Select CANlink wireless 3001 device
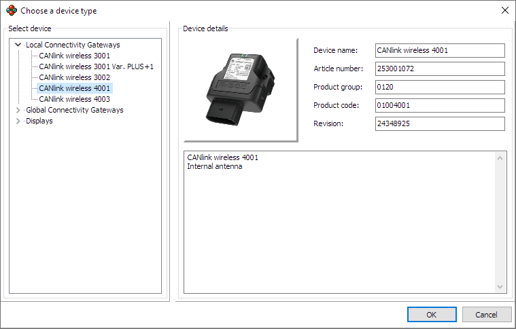 click(74, 56)
